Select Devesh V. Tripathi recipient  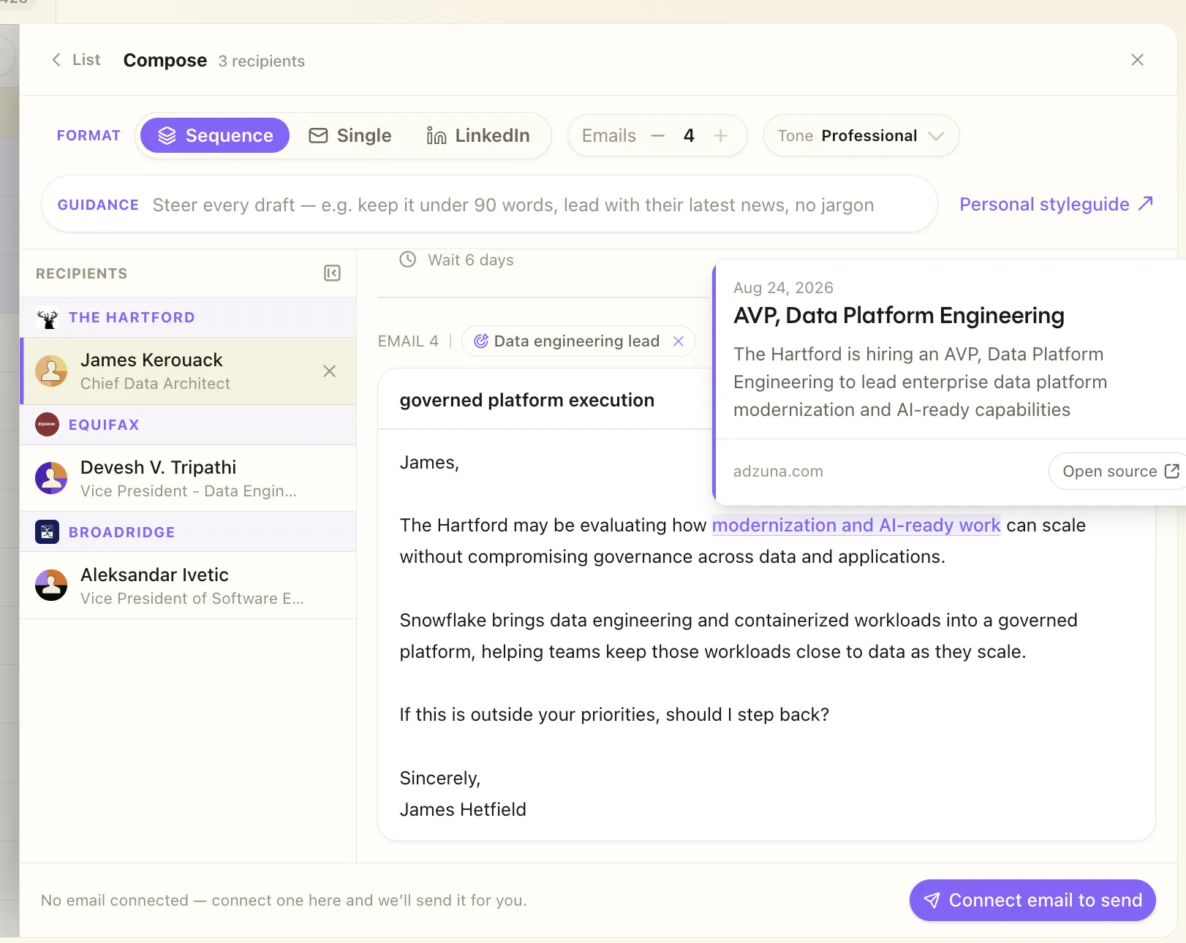(x=188, y=479)
